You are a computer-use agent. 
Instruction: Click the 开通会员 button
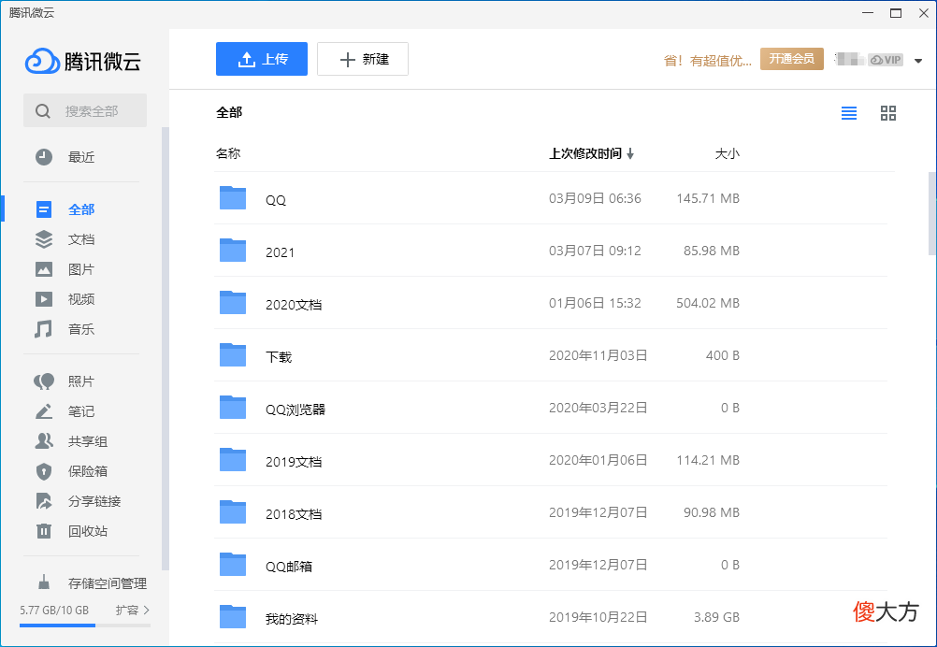pos(792,59)
